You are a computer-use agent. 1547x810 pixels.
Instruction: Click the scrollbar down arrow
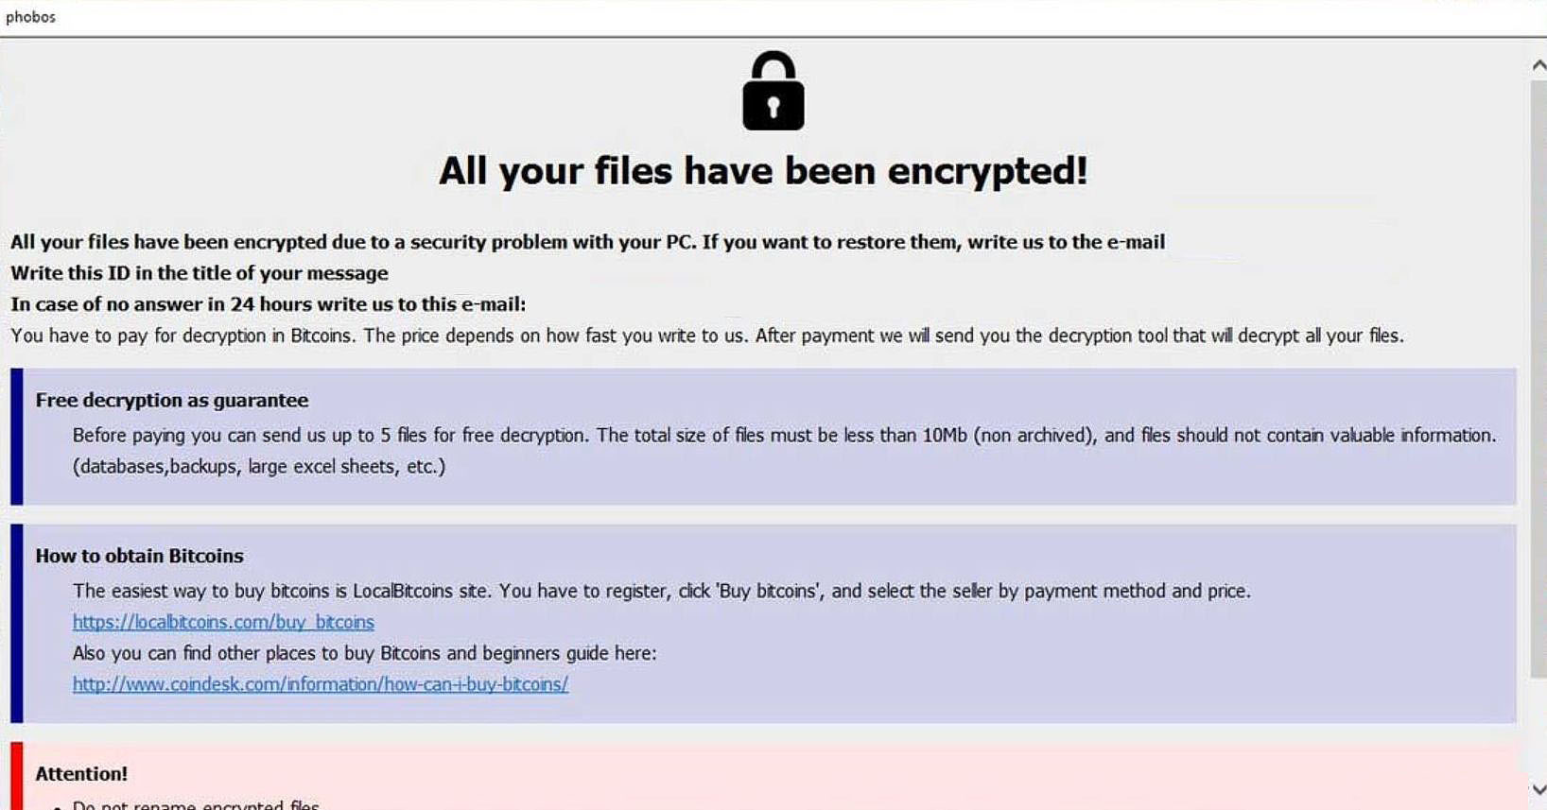[1538, 789]
